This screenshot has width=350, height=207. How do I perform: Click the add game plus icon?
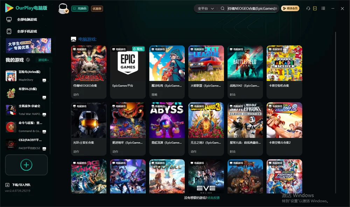[x=26, y=165]
